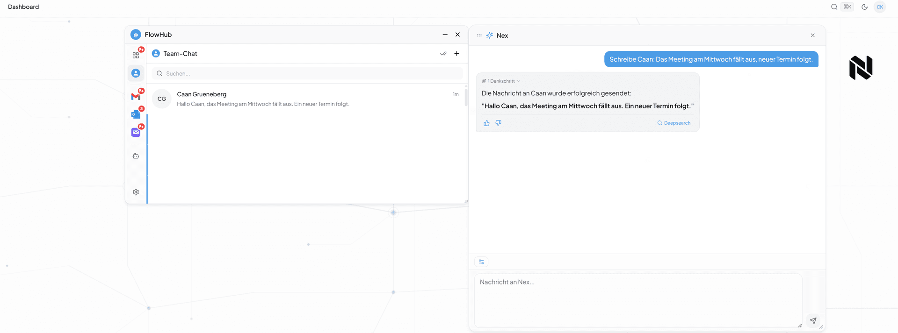Expand the 1 Denkschritt thinking step
The height and width of the screenshot is (333, 898).
(x=501, y=81)
